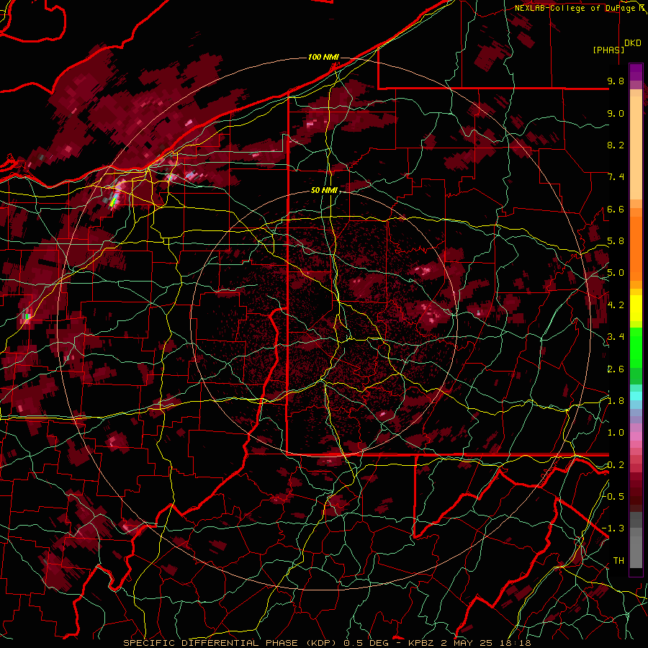Click the 6.6 value on the color scale
Viewport: 648px width, 648px height.
pos(616,209)
